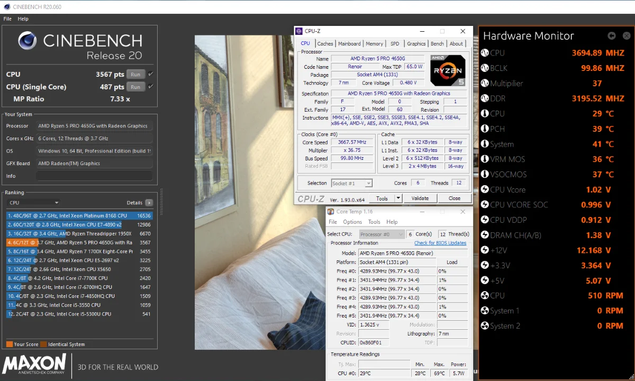635x381 pixels.
Task: Click the Identical System legend swatch
Action: click(43, 344)
